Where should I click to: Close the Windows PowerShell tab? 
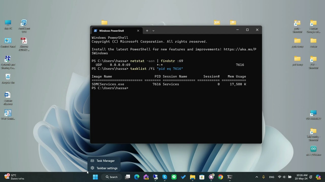[138, 31]
